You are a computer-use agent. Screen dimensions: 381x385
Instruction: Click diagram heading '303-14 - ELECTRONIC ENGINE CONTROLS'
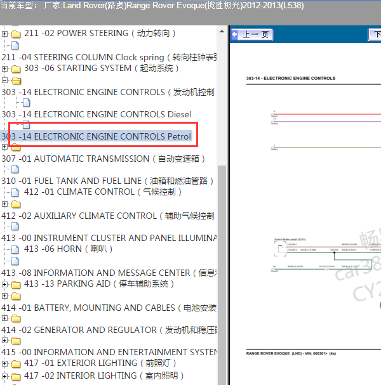pos(291,78)
